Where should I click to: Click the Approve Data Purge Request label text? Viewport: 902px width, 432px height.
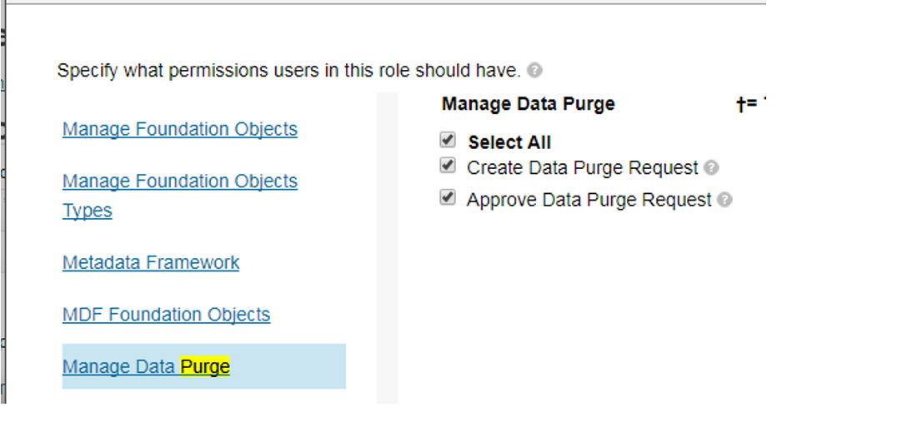pos(589,200)
